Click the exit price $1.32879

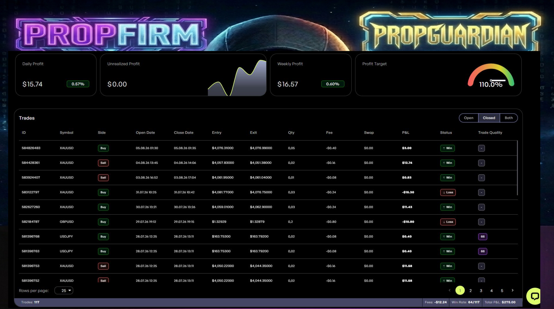257,222
